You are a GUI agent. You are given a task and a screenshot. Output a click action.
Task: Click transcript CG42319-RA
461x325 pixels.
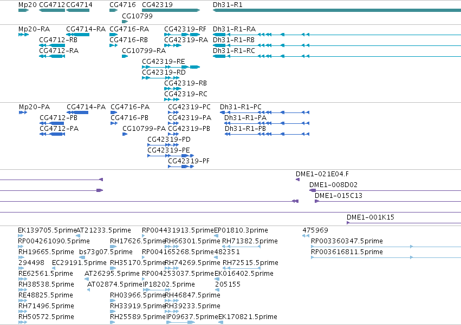click(186, 40)
